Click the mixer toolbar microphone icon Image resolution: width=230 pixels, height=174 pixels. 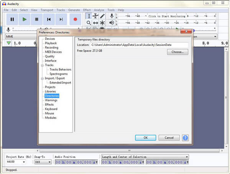point(8,30)
